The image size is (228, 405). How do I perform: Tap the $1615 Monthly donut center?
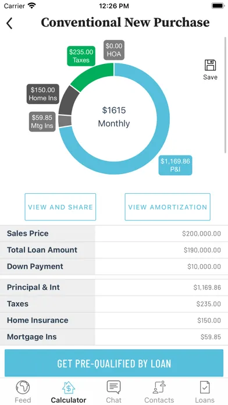pyautogui.click(x=114, y=117)
